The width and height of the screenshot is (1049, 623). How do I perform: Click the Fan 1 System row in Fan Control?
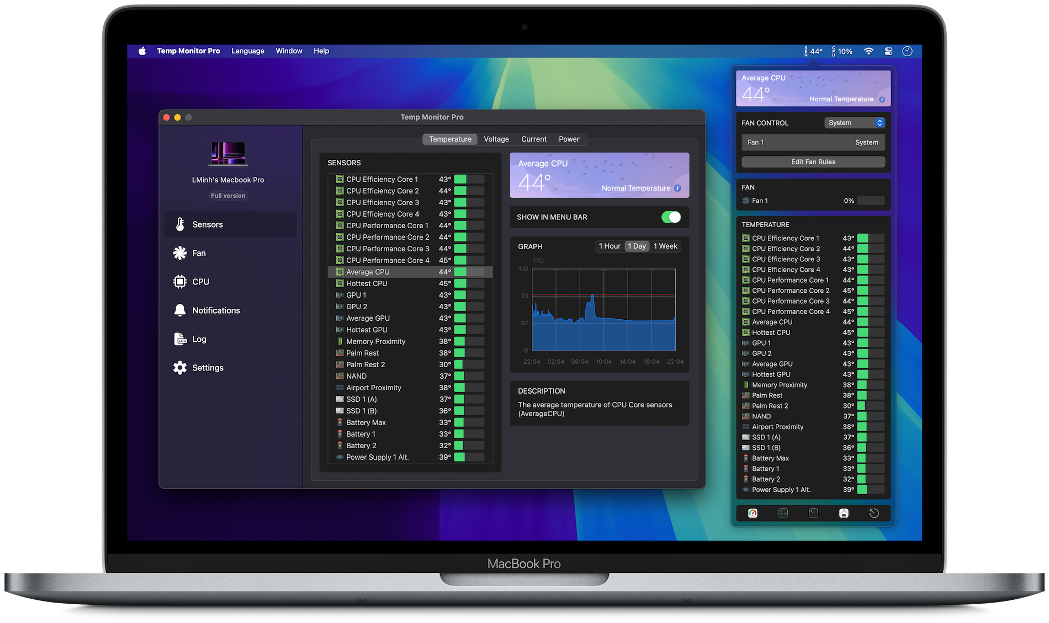click(x=813, y=142)
